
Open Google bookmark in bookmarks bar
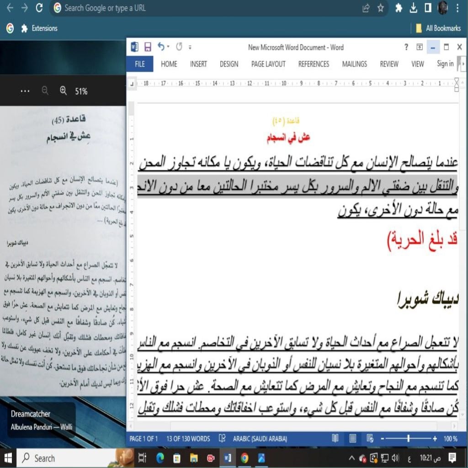(10, 28)
